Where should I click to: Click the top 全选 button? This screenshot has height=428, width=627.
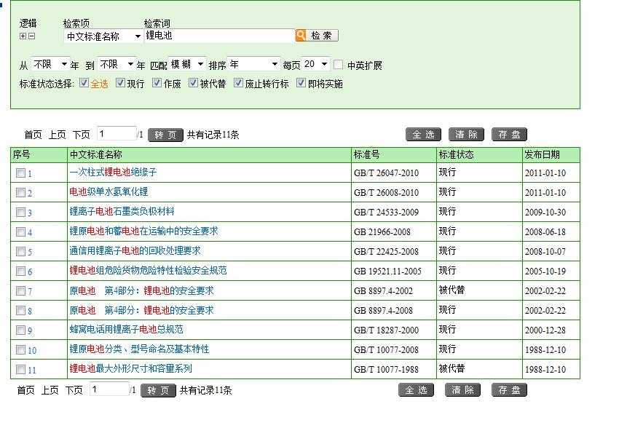pos(424,135)
